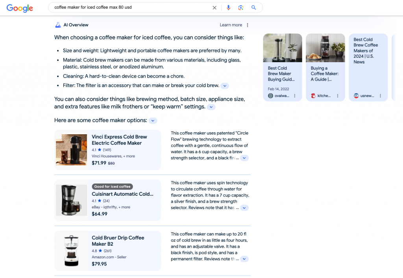Clear the search query with the X icon
This screenshot has height=278, width=403.
click(214, 8)
